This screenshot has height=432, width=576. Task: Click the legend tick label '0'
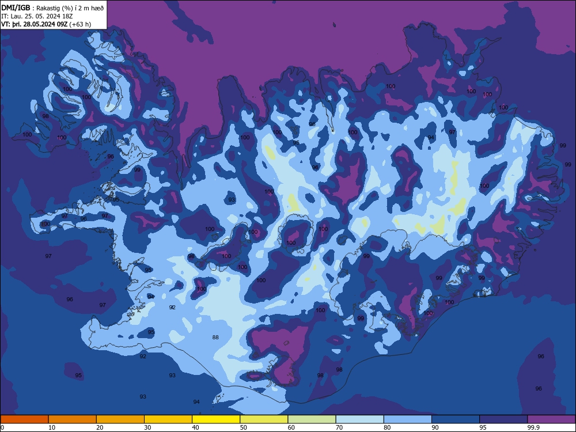click(2, 427)
